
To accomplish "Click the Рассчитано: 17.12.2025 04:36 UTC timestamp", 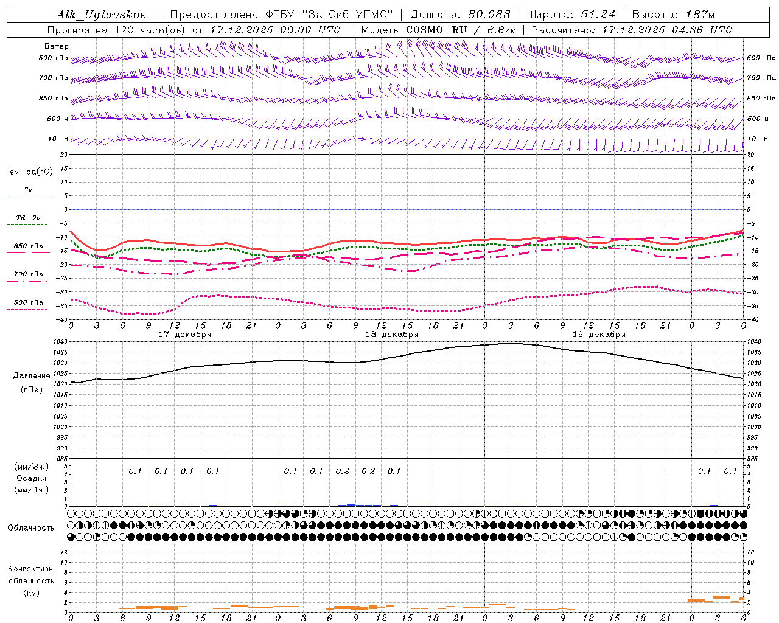I will [x=632, y=30].
